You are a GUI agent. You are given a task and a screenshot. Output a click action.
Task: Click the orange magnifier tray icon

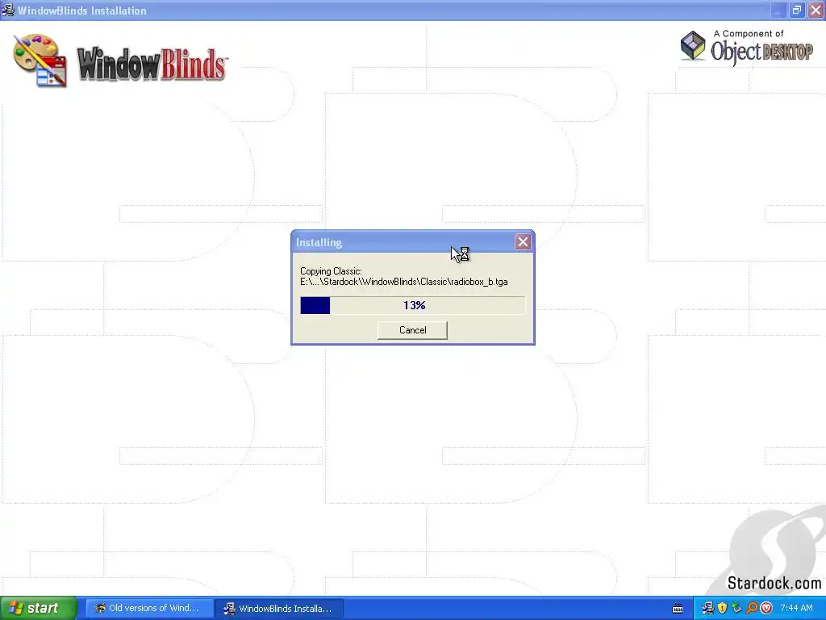[x=752, y=609]
